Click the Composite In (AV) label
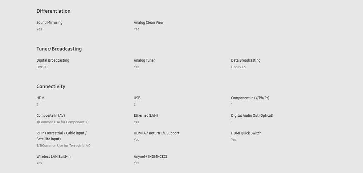 coord(50,115)
